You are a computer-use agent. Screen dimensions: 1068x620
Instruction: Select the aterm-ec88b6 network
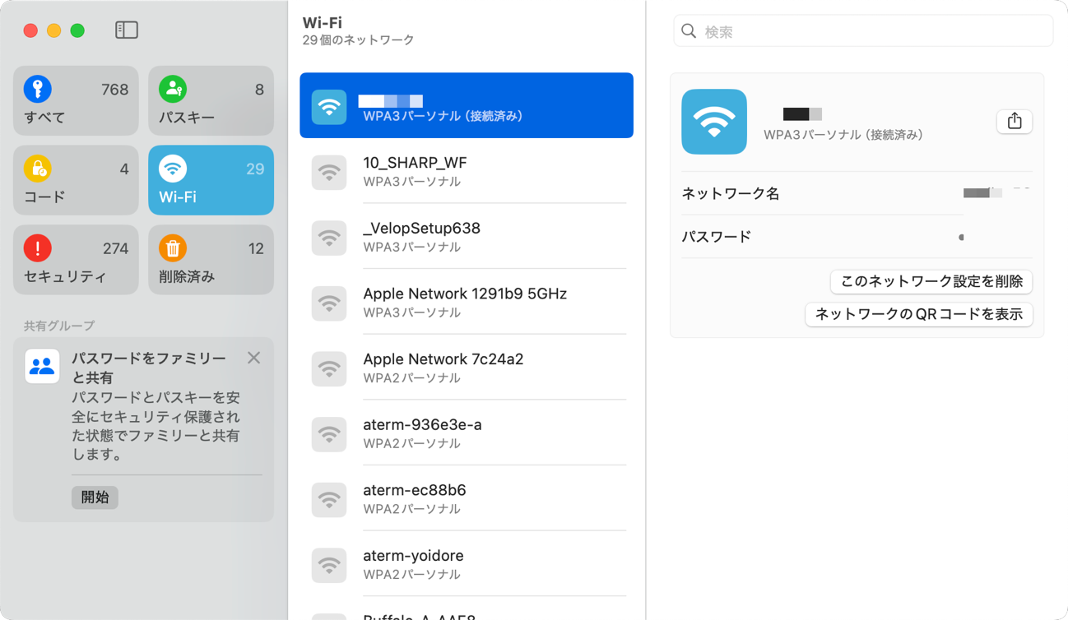pos(467,499)
